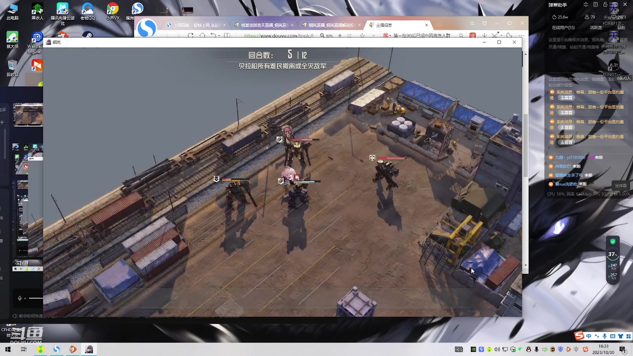Click the green shield icon on speed widget

tap(613, 241)
